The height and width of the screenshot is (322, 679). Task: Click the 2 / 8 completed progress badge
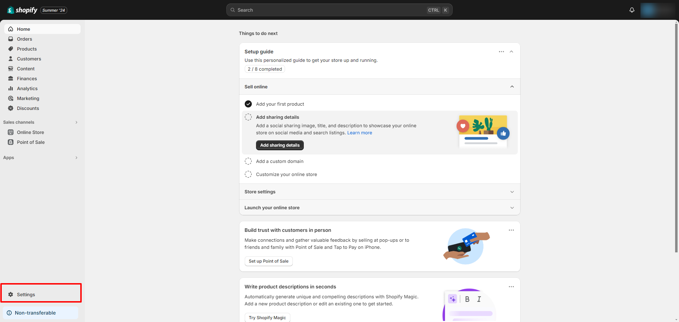[265, 69]
